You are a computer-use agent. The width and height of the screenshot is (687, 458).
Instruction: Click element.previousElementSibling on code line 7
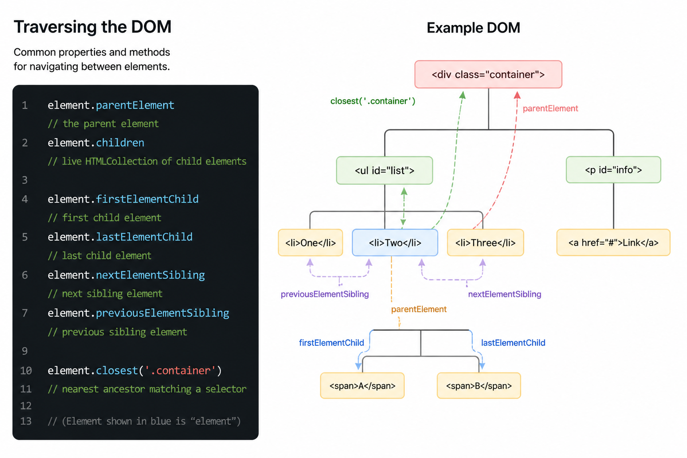click(138, 313)
